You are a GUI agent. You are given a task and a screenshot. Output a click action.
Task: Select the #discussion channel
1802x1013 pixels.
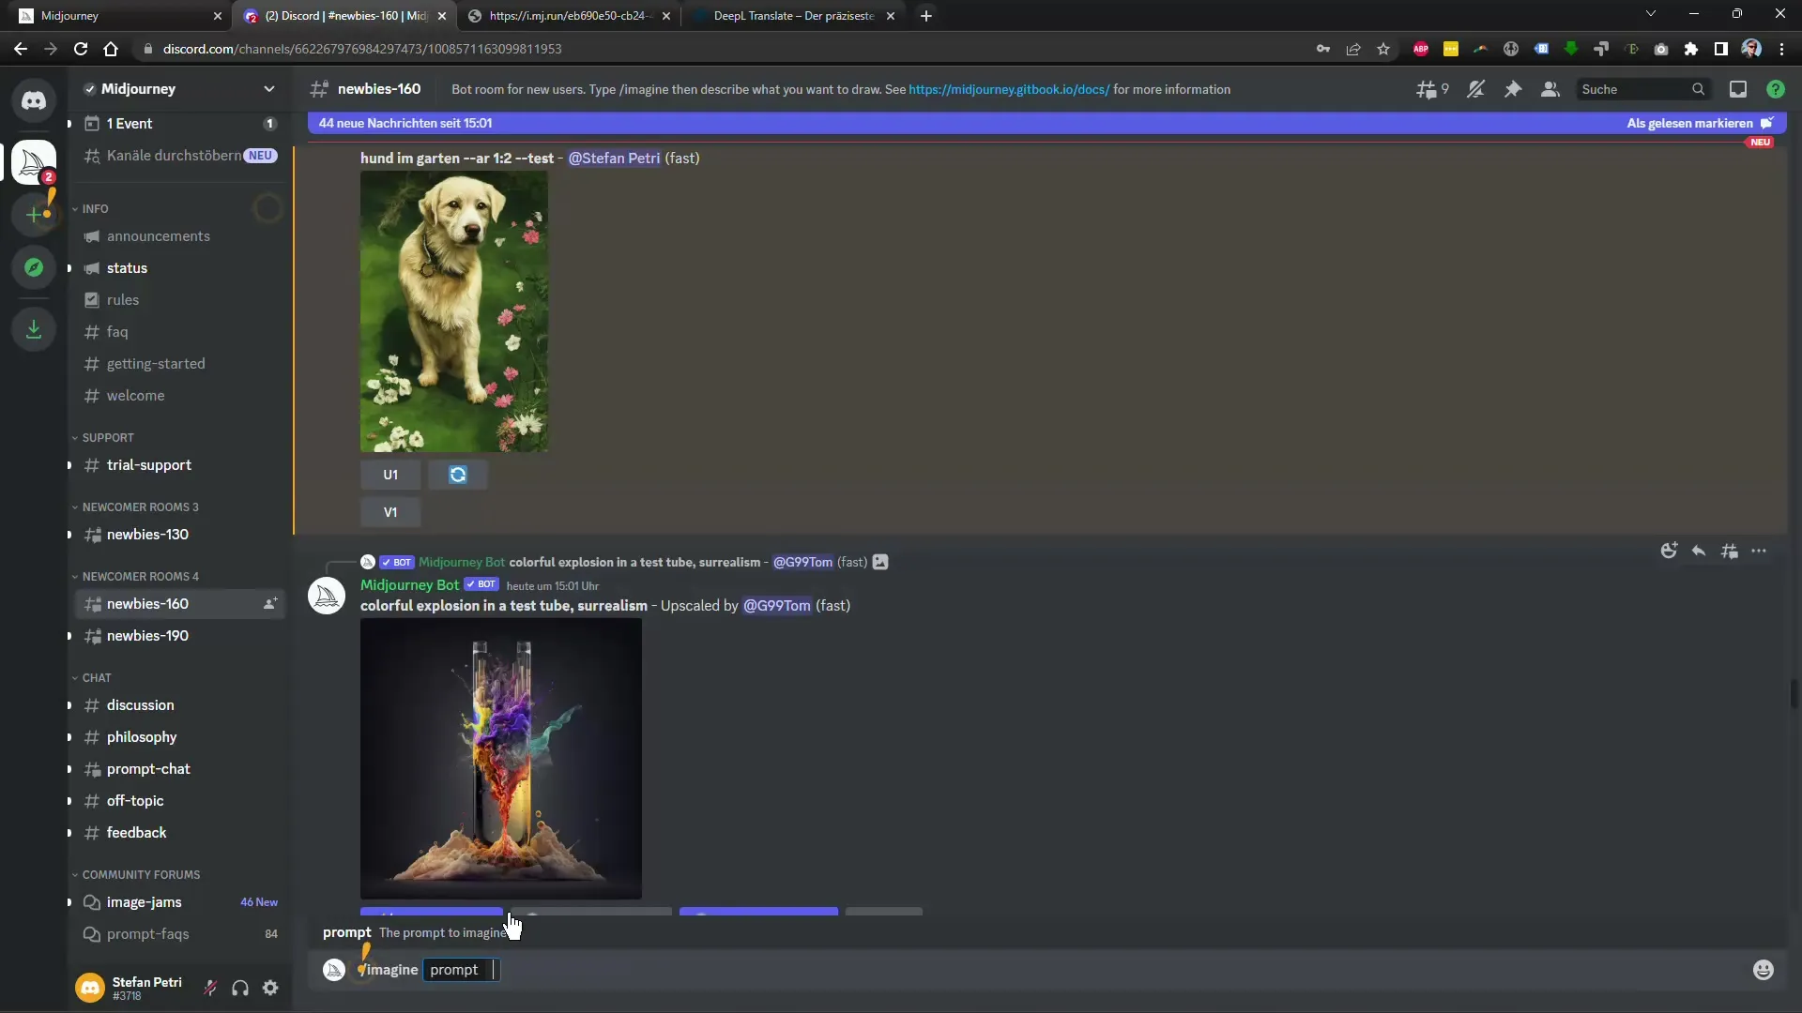coord(140,705)
